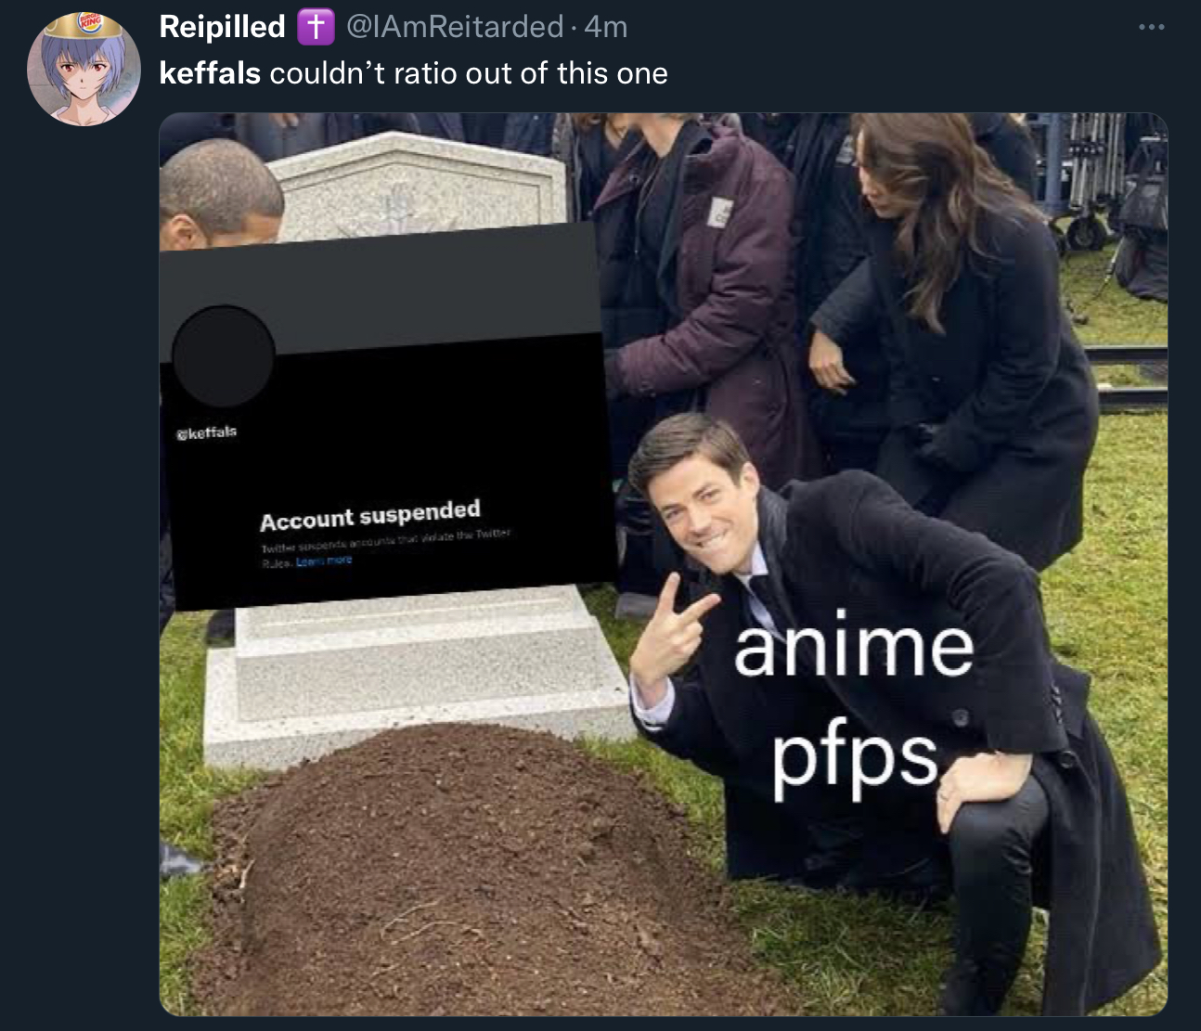The image size is (1201, 1031).
Task: Click the blank black avatar circle
Action: point(223,357)
